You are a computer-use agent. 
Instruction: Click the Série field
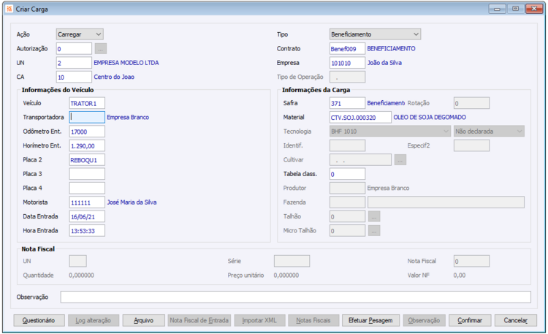(292, 261)
